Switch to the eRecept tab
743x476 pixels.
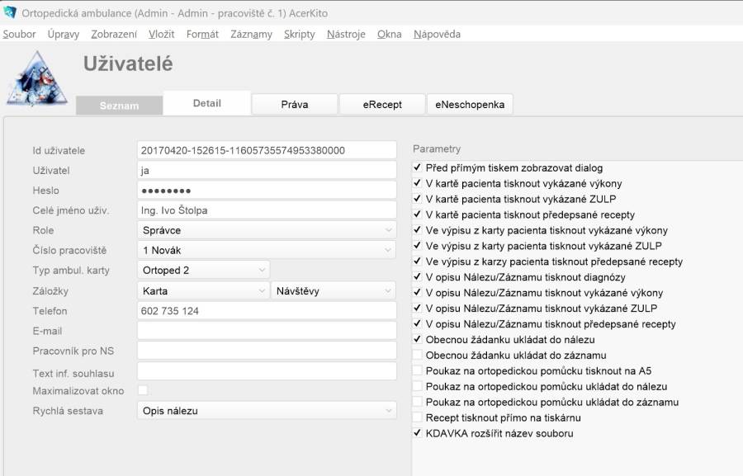382,105
